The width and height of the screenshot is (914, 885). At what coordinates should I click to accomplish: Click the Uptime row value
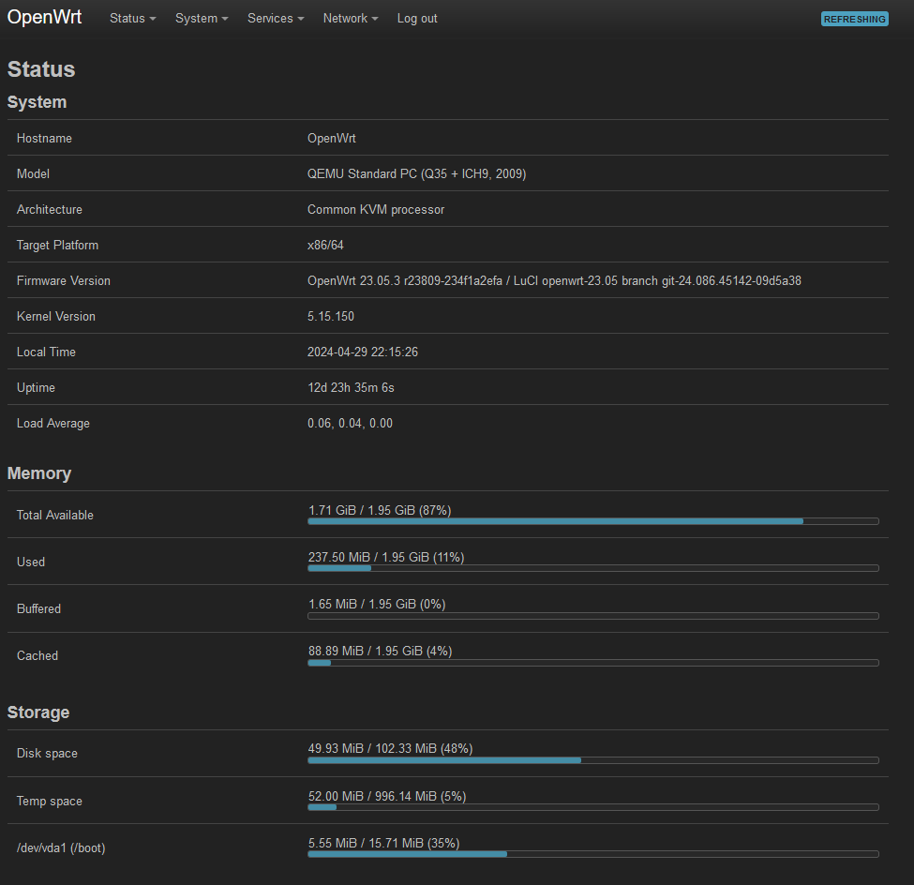click(x=352, y=387)
